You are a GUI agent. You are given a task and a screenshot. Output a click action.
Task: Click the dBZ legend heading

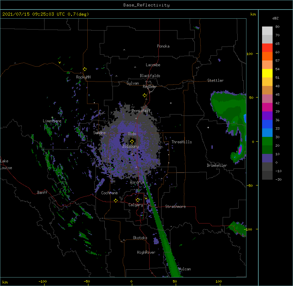(x=275, y=18)
